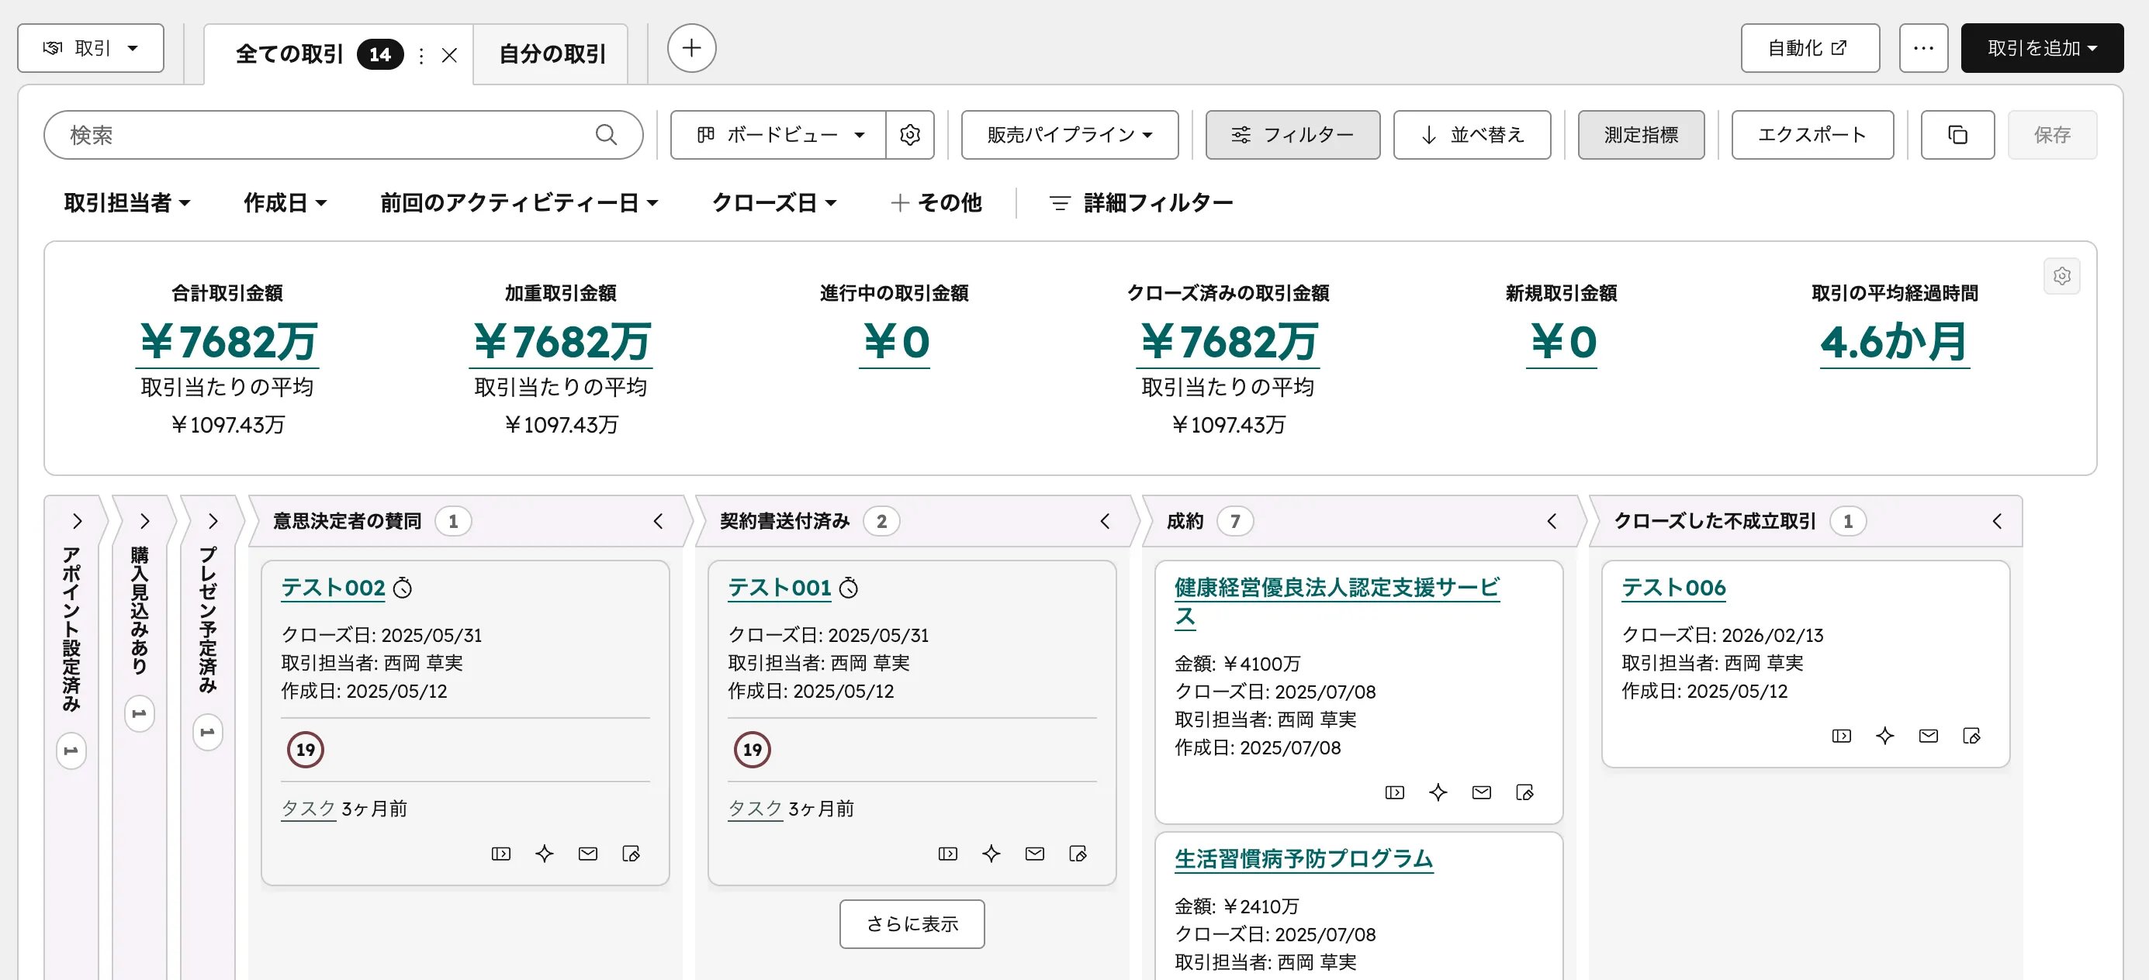
Task: Collapse the 成約 column with its chevron
Action: (x=1552, y=520)
